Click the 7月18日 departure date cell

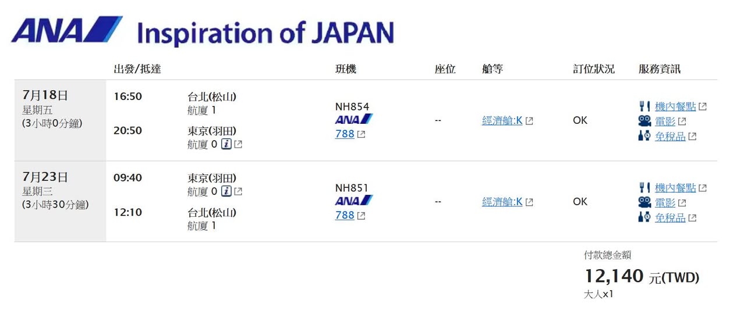click(x=45, y=95)
